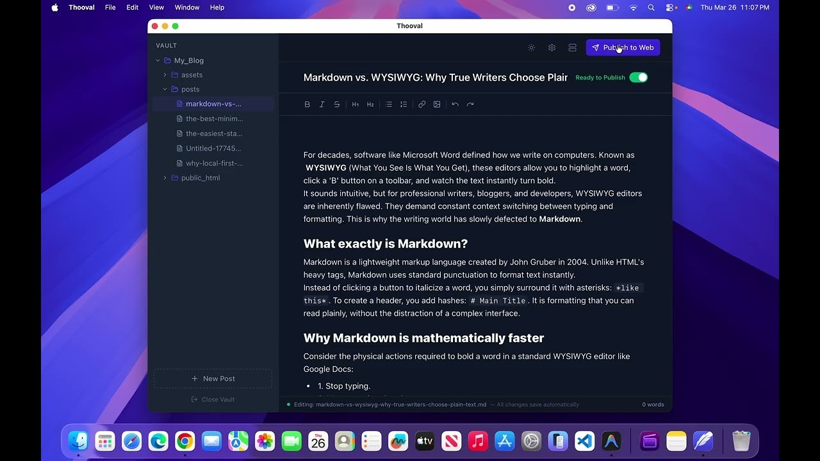Open the View menu
820x461 pixels.
[156, 8]
